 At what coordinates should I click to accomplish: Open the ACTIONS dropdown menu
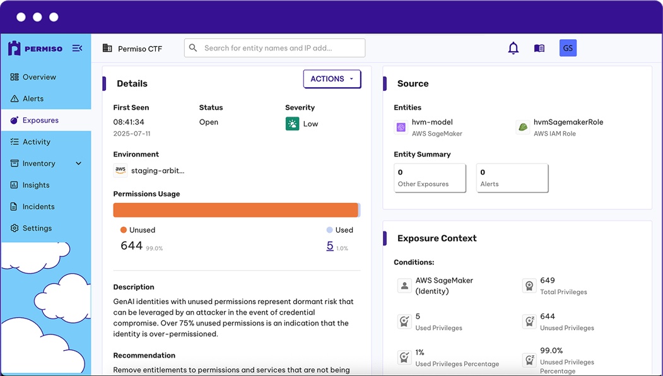tap(332, 79)
